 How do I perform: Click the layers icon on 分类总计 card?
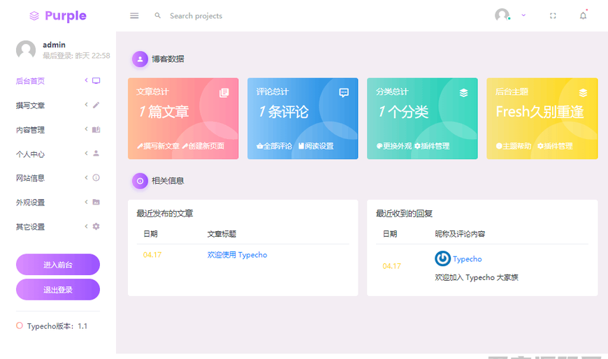(x=463, y=92)
